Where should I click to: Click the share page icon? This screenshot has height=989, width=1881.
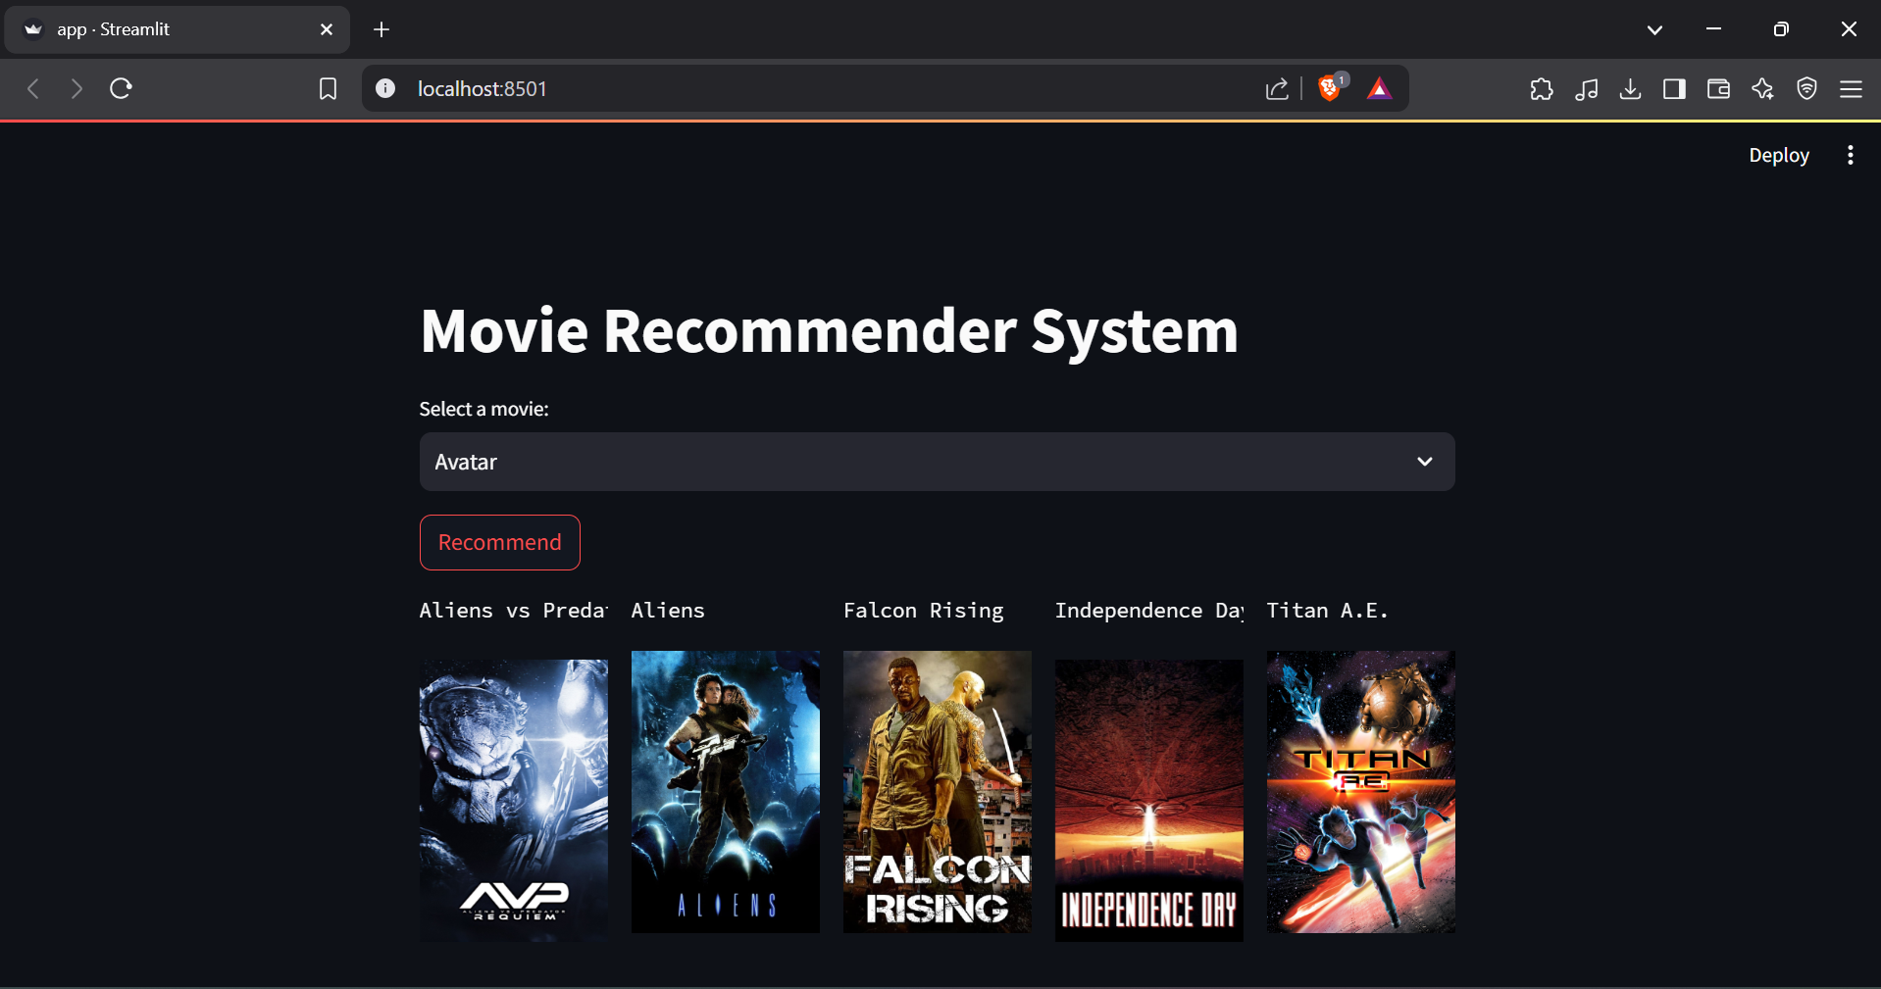coord(1277,89)
